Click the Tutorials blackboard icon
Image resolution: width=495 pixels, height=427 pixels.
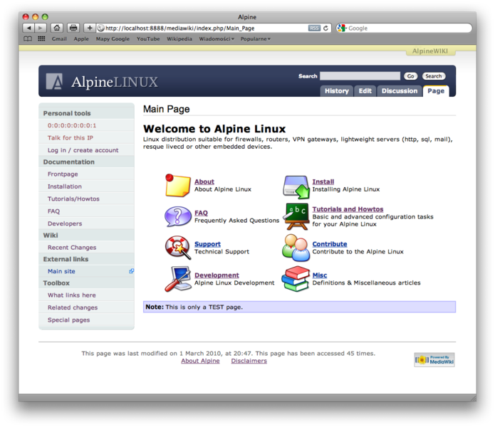(296, 216)
